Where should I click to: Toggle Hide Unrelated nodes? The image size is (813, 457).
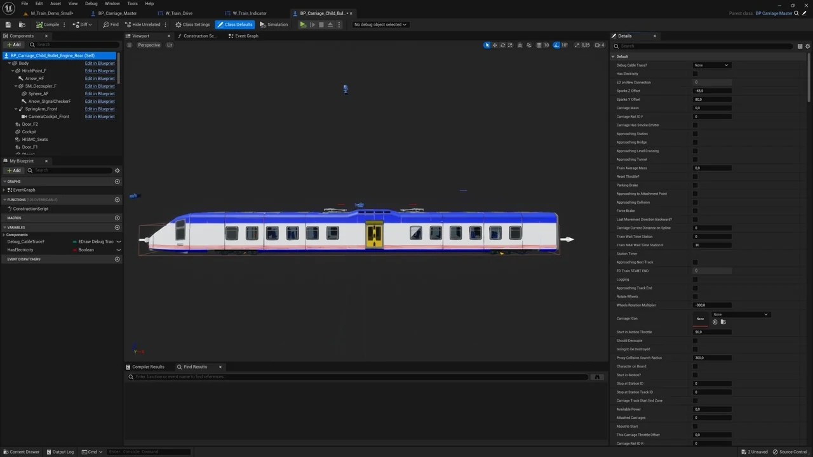[143, 24]
